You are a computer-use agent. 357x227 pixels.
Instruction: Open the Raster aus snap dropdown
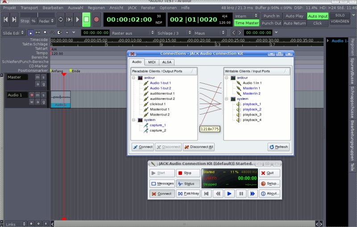pos(133,33)
